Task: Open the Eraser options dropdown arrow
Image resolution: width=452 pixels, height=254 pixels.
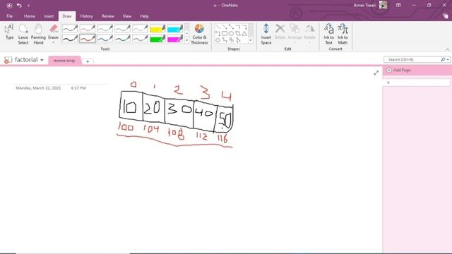Action: [54, 42]
